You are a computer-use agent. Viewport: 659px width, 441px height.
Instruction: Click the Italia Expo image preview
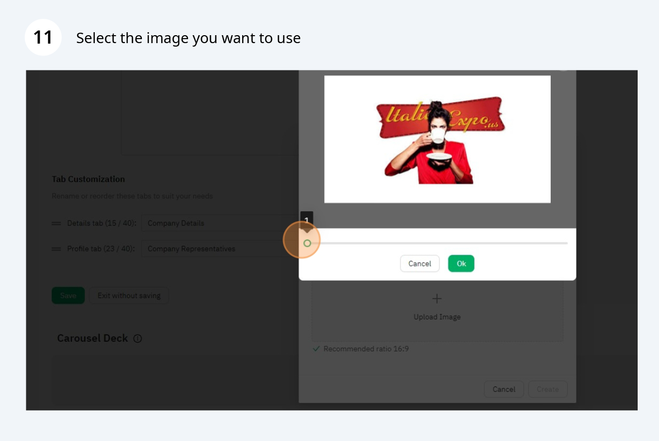pyautogui.click(x=437, y=139)
